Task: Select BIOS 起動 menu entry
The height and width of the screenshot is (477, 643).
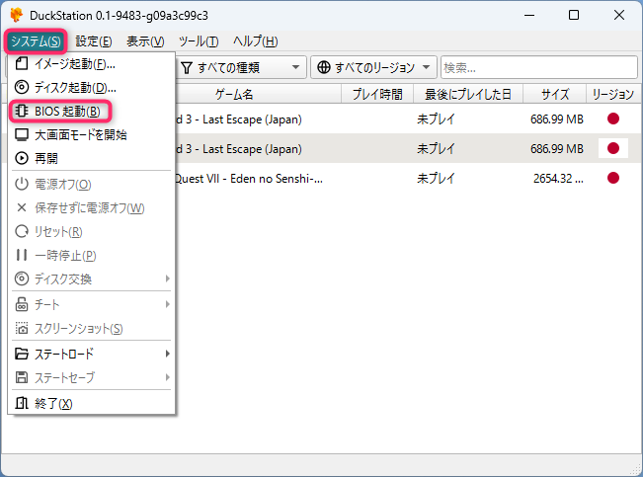Action: pyautogui.click(x=67, y=111)
